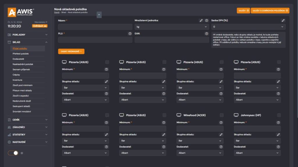
Task: Open Dodavatel dropdown in Winefood (ACER)
Action: pos(200,153)
